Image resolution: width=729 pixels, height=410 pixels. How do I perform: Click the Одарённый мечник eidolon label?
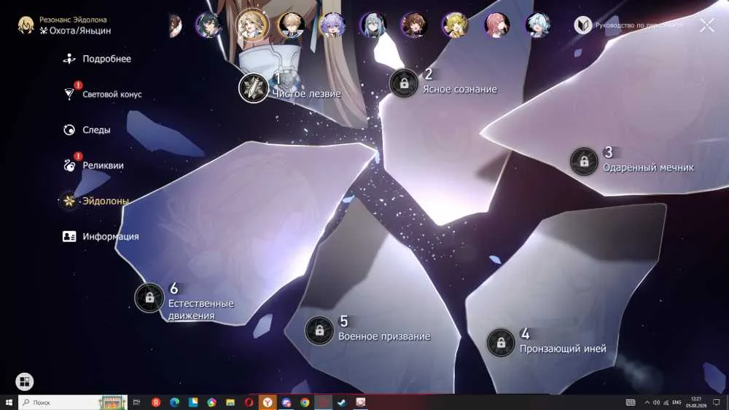point(649,167)
